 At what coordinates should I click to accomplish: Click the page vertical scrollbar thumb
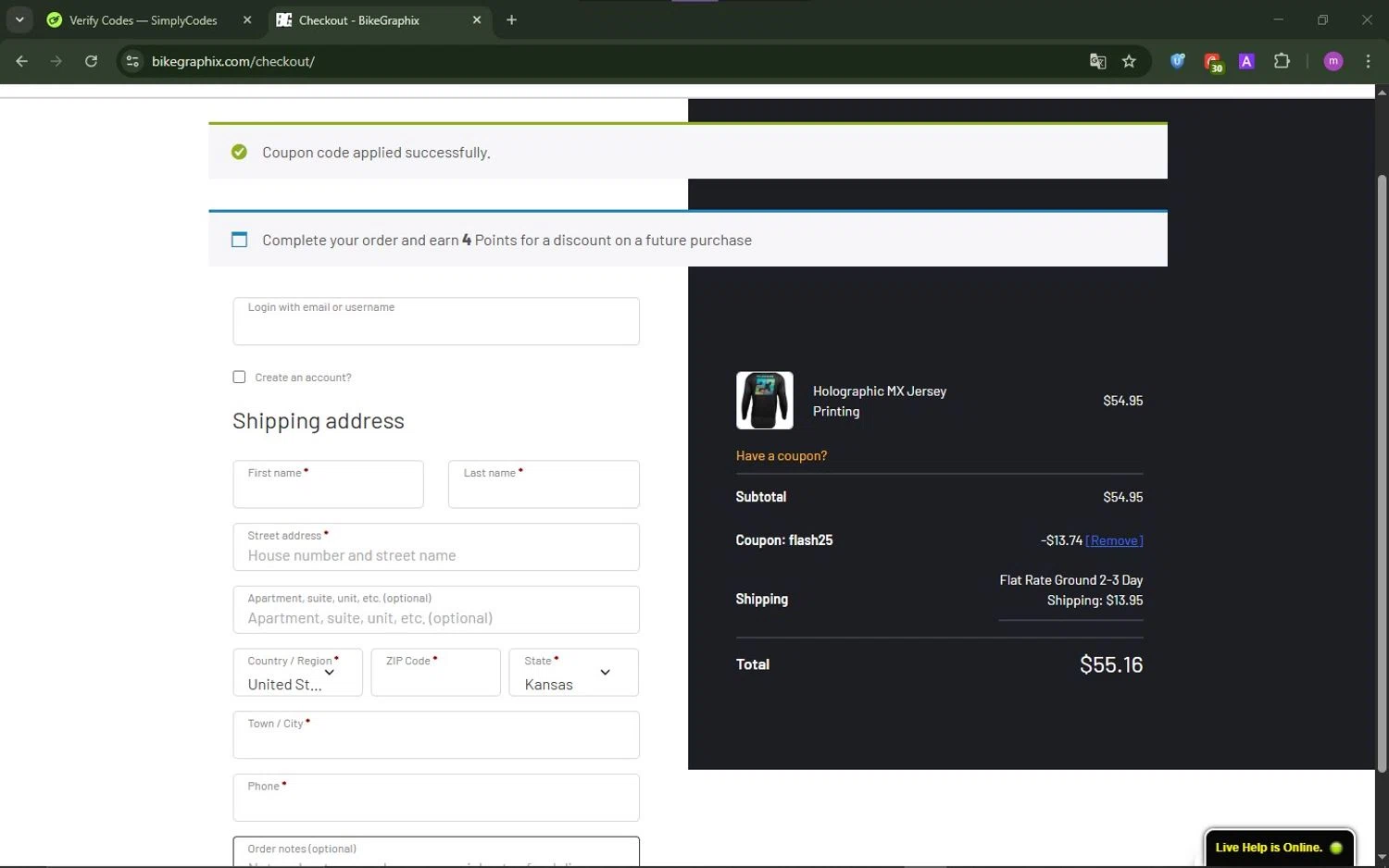coord(1382,472)
